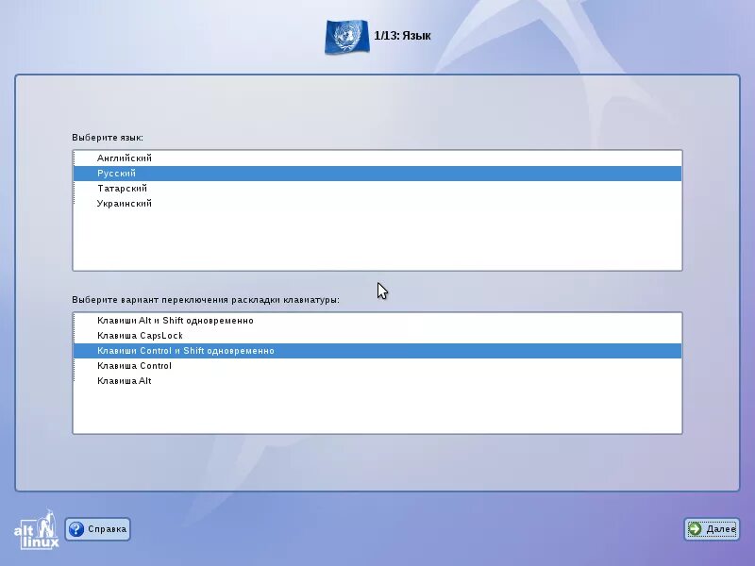Image resolution: width=755 pixels, height=566 pixels.
Task: Click the 1/13: Язык step title
Action: click(402, 36)
